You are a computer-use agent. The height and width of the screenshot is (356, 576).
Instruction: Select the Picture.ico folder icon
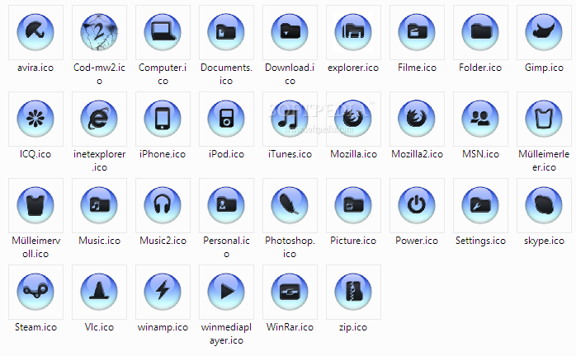coord(353,205)
